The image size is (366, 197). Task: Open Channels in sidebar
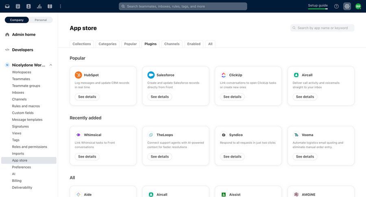[19, 99]
